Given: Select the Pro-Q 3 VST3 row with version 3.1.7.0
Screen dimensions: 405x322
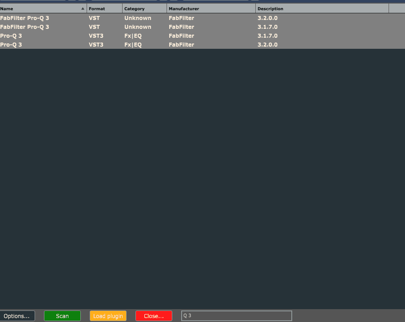Looking at the screenshot, I should coord(202,35).
